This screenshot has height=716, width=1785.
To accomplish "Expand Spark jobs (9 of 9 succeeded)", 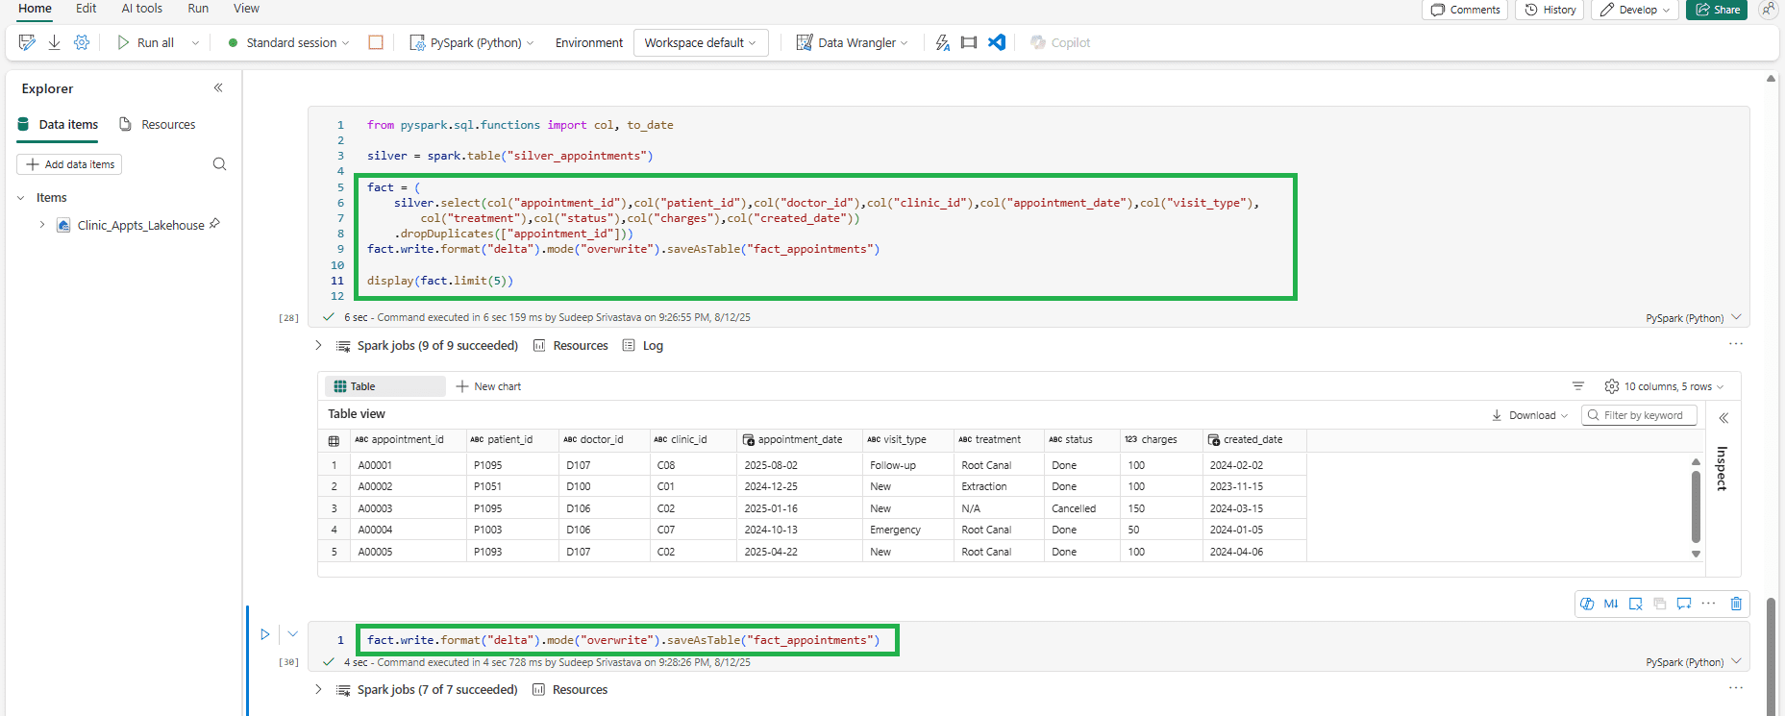I will point(318,345).
